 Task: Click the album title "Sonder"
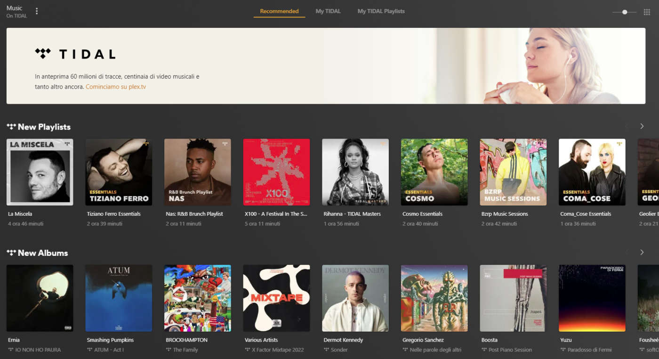pos(339,350)
